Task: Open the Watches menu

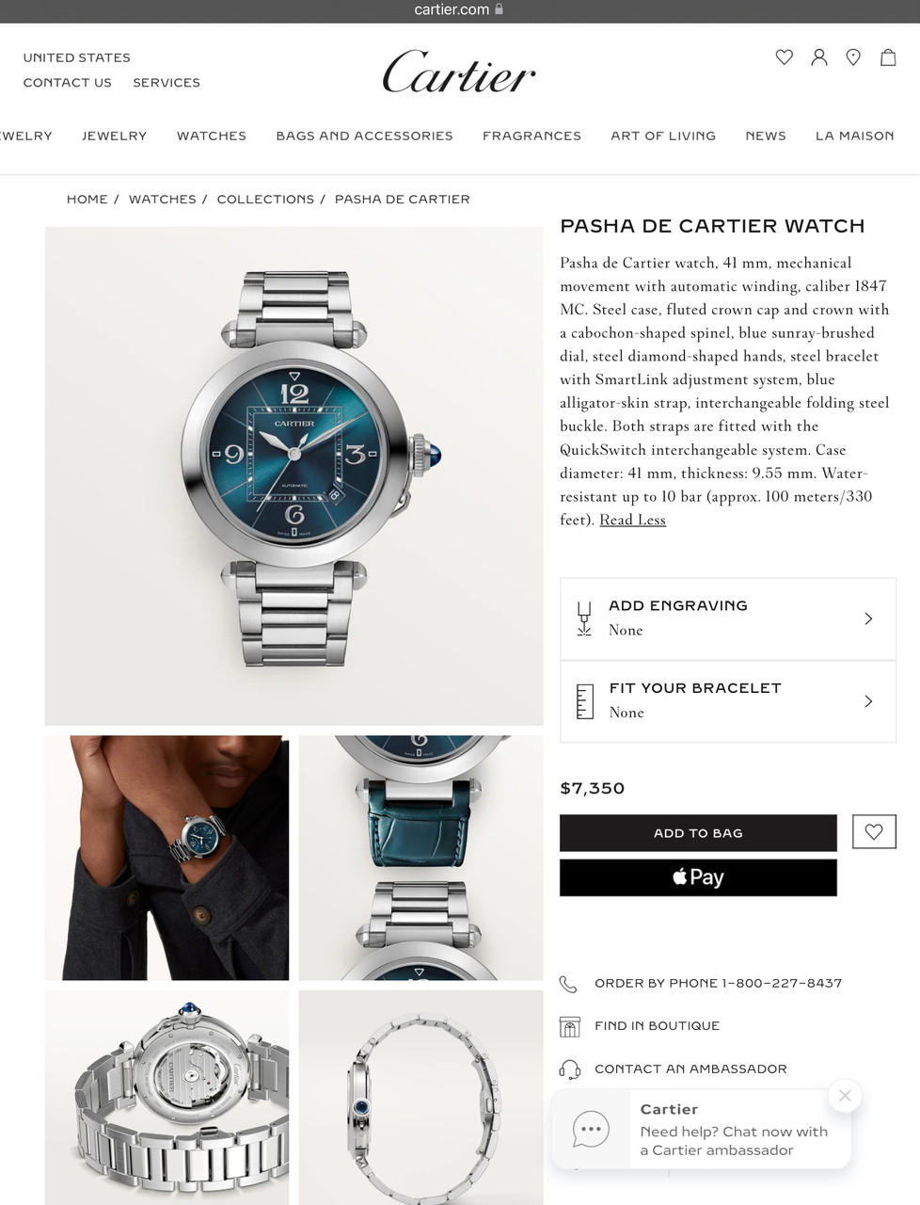Action: point(212,136)
